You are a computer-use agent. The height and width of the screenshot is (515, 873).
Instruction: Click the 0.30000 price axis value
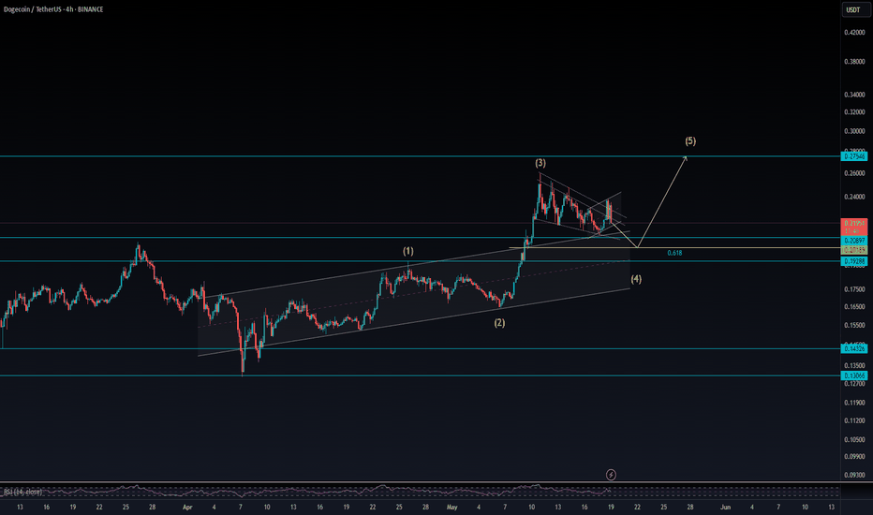point(854,131)
